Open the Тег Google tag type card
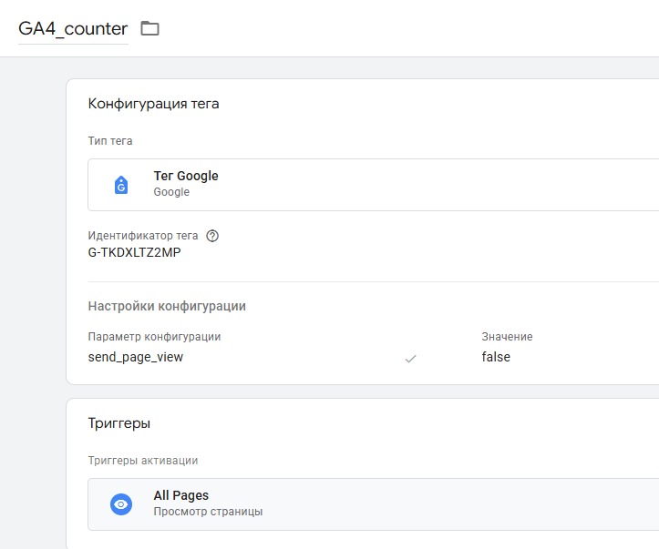659x549 pixels. pos(373,185)
